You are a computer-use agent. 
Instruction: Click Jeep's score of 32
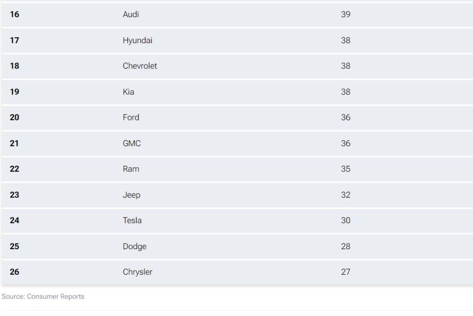(346, 195)
